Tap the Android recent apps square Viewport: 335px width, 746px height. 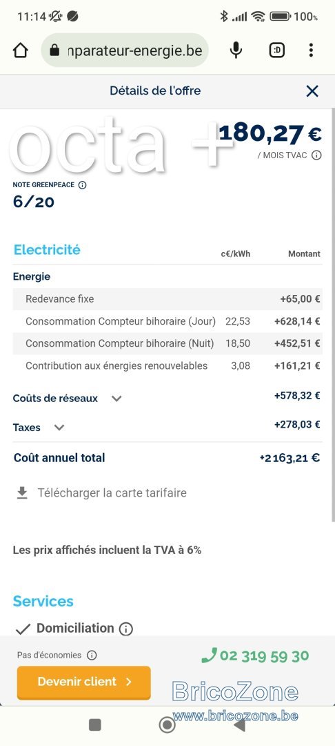pos(95,725)
